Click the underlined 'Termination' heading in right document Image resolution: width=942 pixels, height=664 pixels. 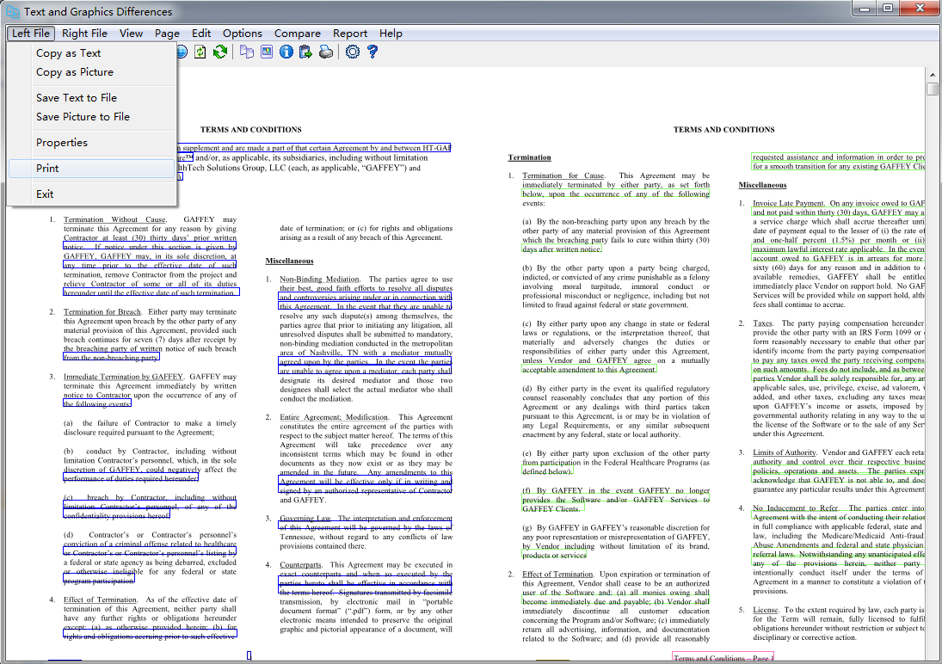point(529,157)
